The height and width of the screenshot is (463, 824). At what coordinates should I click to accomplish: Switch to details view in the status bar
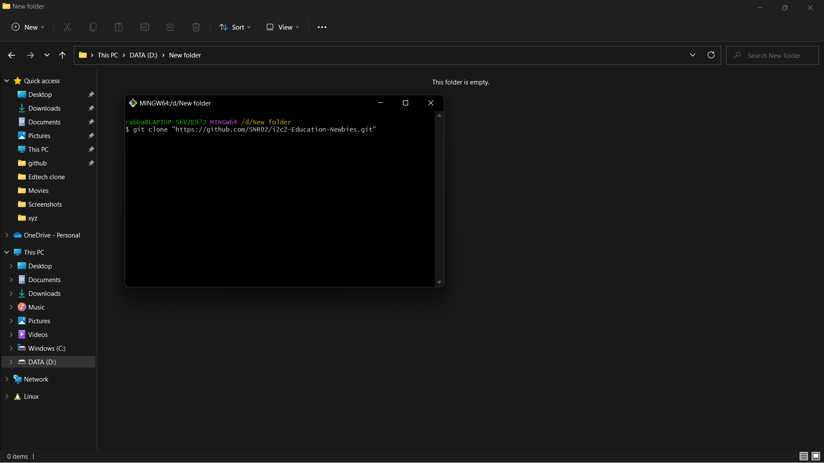pos(803,456)
